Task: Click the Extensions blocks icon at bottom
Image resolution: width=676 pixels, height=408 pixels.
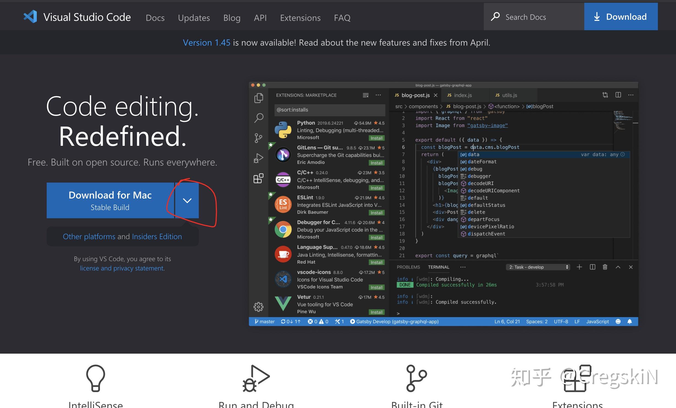Action: coord(577,378)
